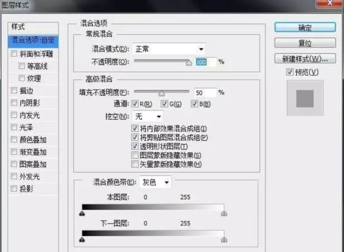The image size is (344, 252).
Task: Enable the 斜面和浮雕 checkbox
Action: [x=14, y=54]
